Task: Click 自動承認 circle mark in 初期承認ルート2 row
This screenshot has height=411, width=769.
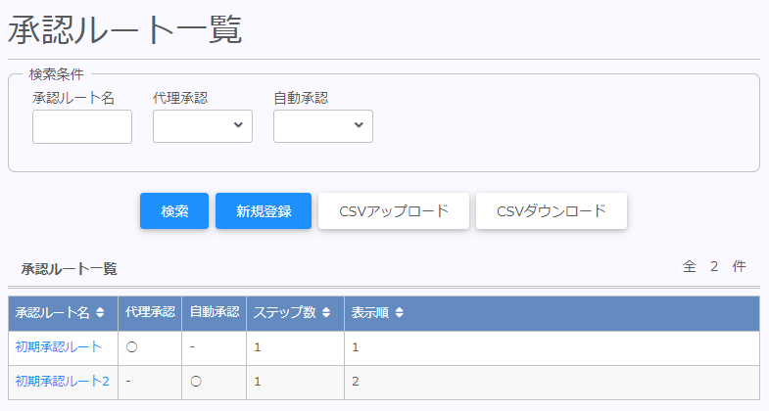Action: 195,382
